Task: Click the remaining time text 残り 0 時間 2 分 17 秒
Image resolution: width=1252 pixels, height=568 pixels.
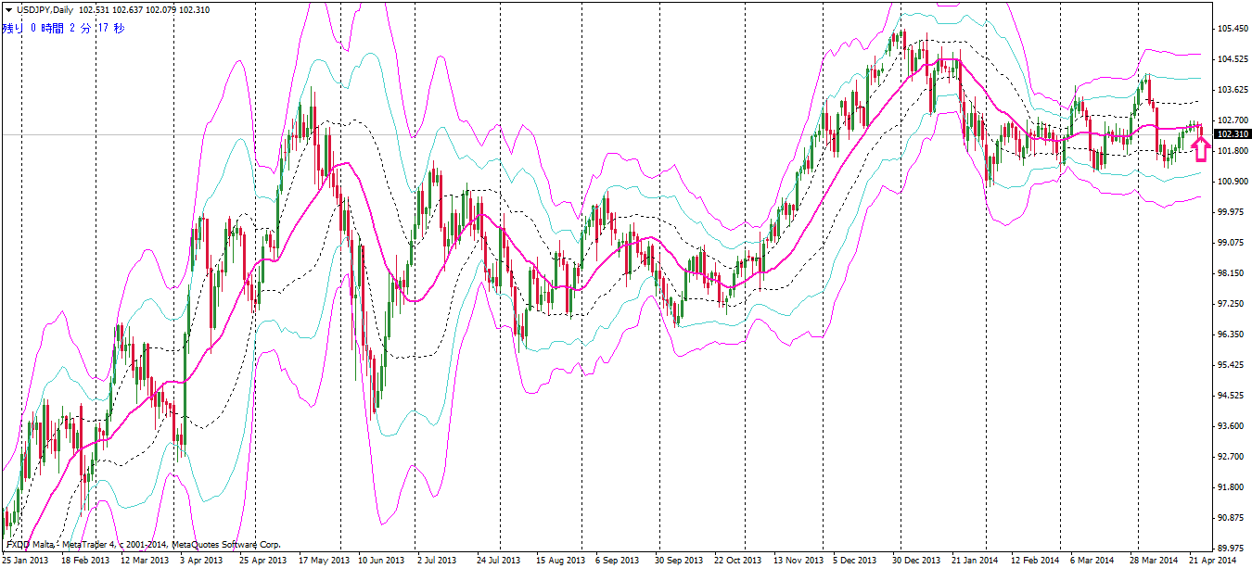Action: pos(63,28)
